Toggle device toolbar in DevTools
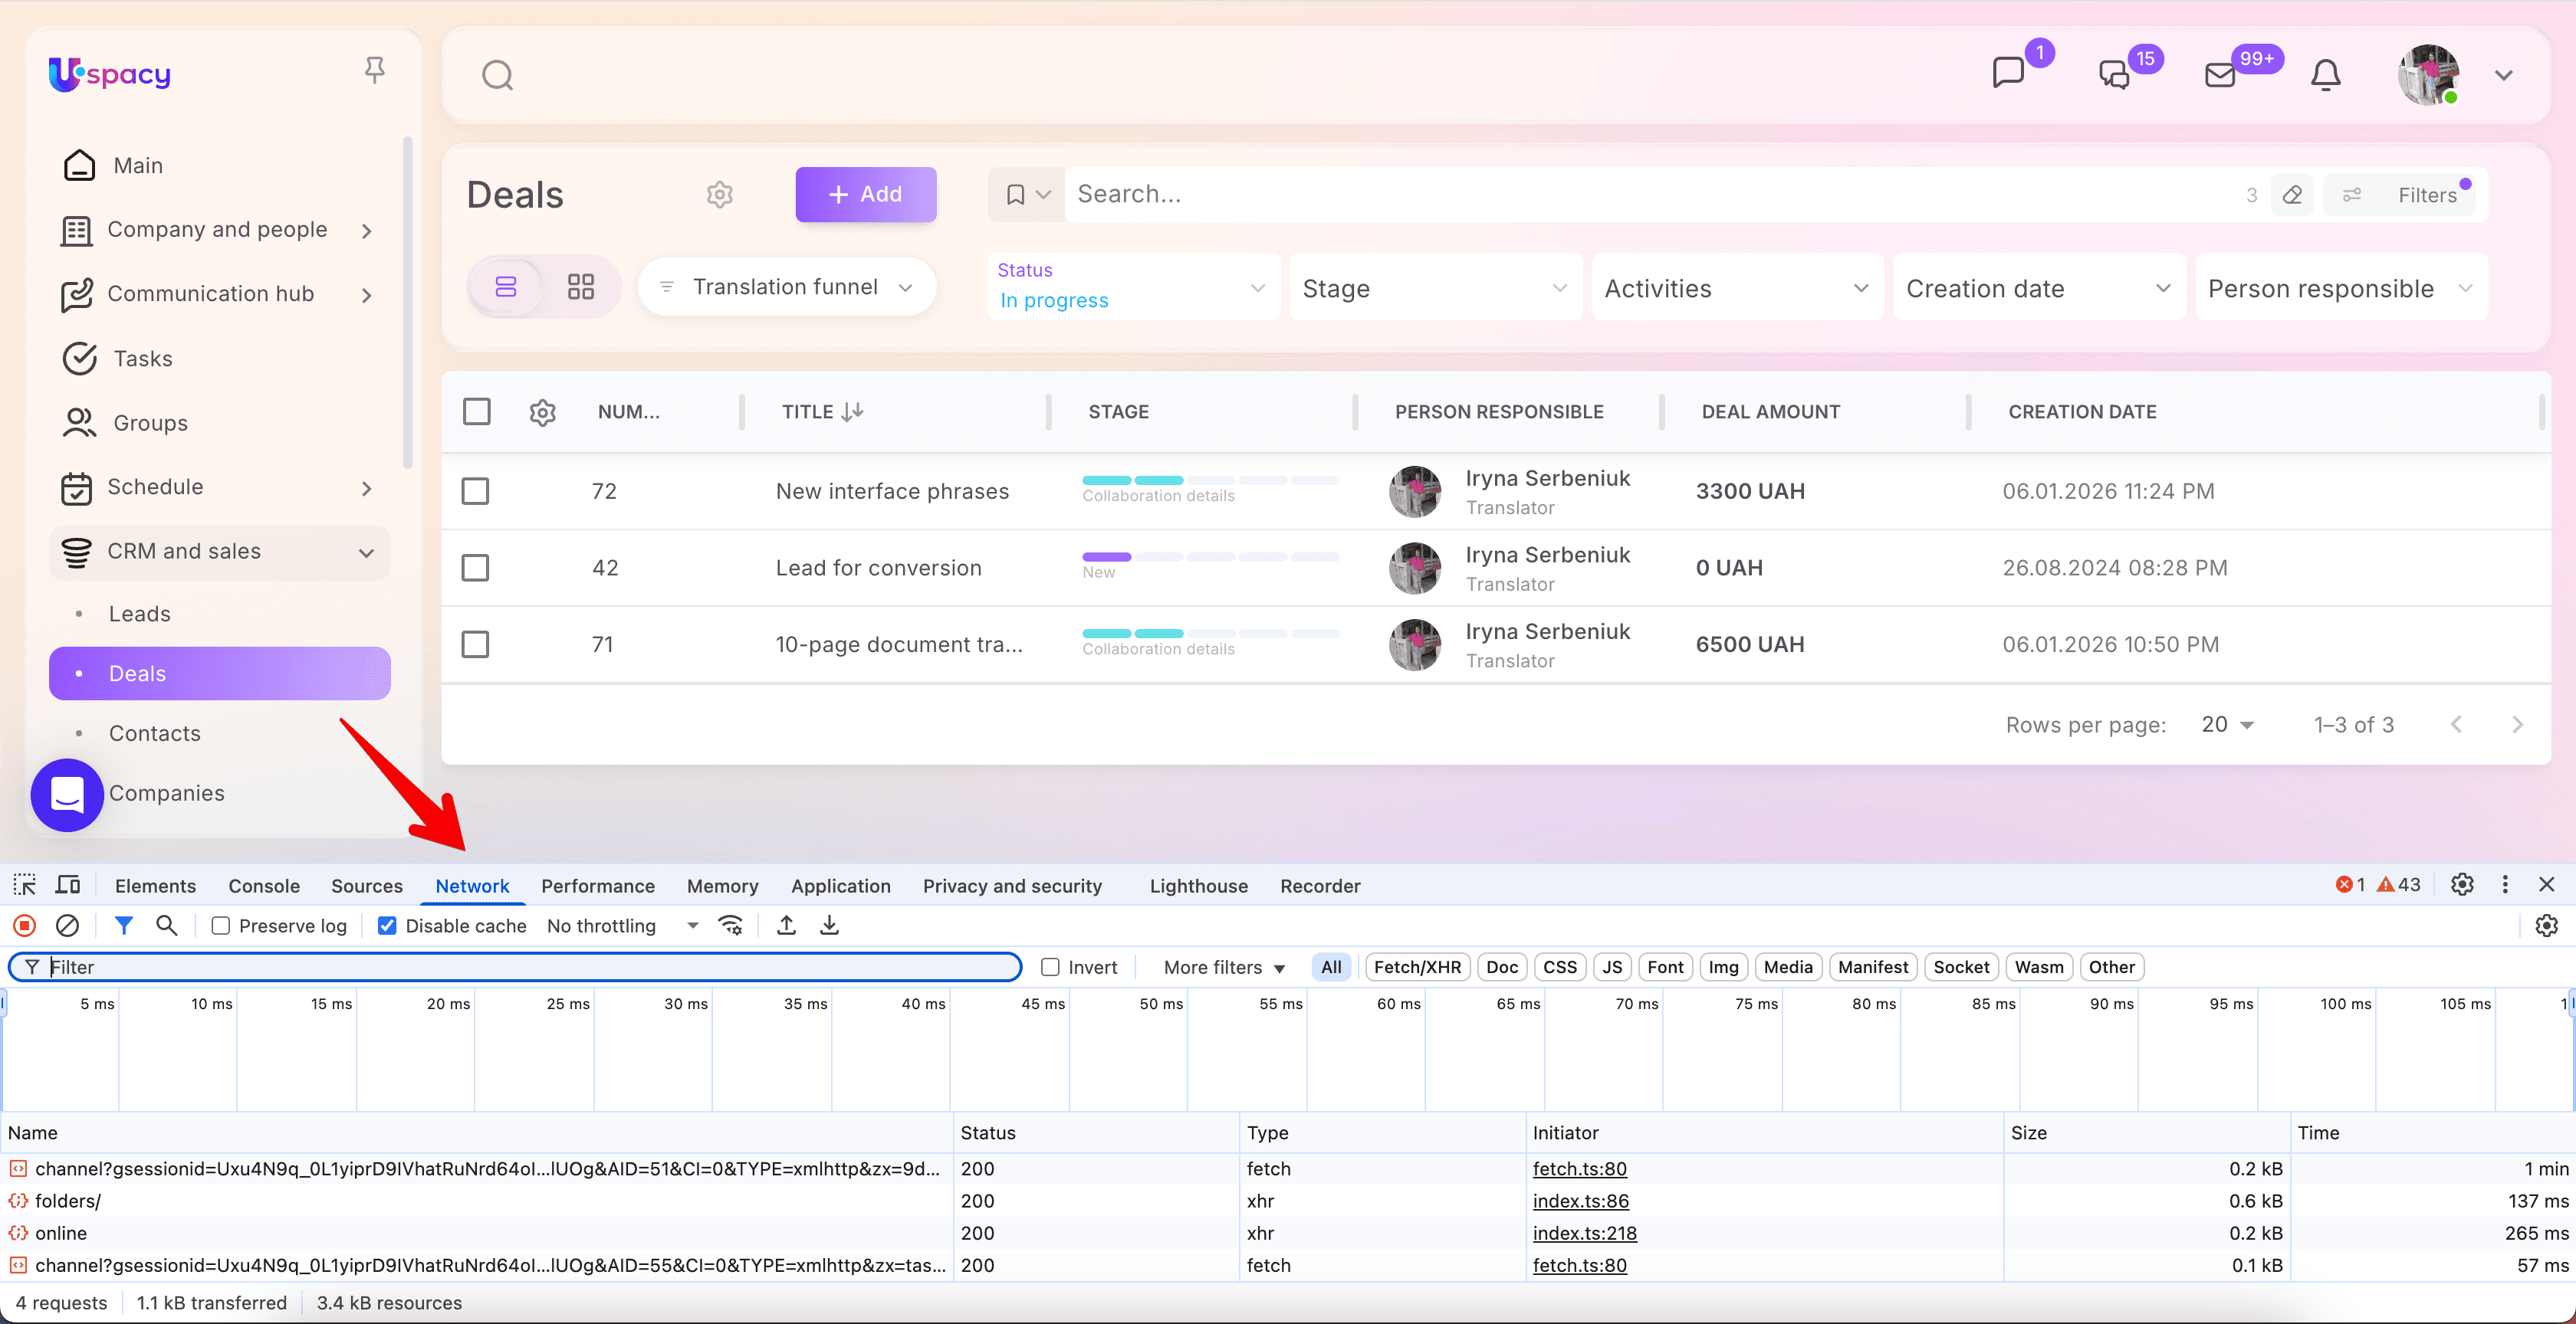The height and width of the screenshot is (1324, 2576). click(68, 885)
